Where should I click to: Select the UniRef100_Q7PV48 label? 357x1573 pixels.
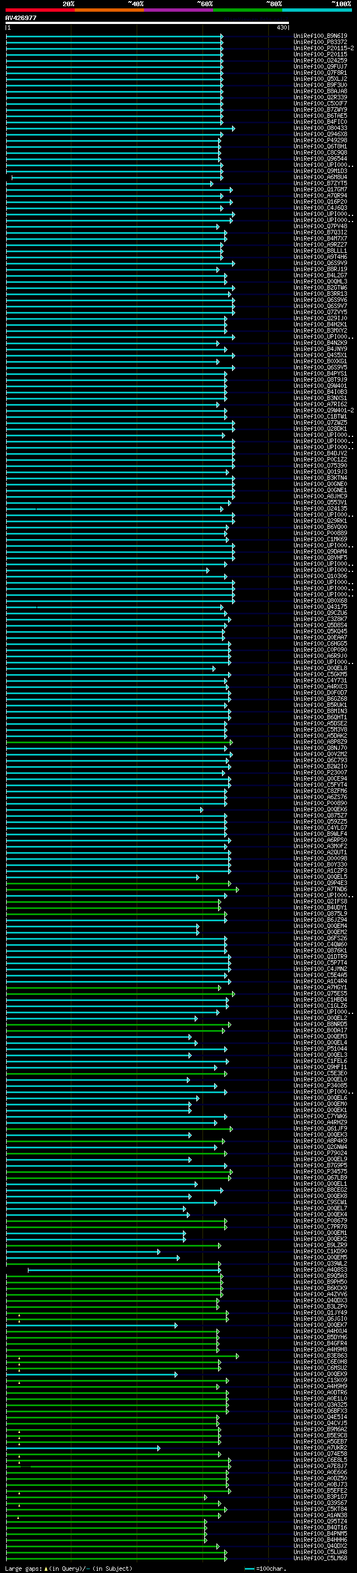pyautogui.click(x=320, y=227)
